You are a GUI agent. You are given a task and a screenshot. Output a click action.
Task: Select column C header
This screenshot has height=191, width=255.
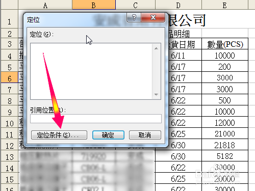(135, 5)
